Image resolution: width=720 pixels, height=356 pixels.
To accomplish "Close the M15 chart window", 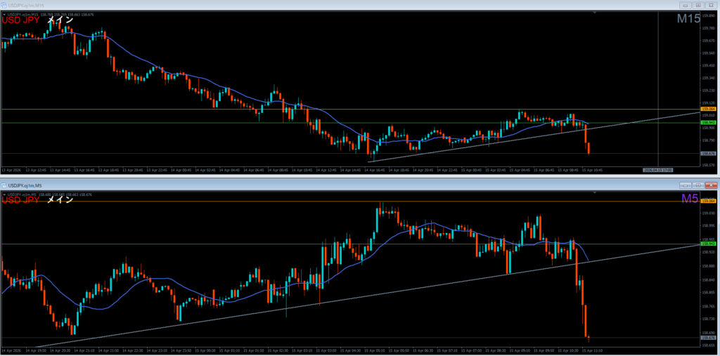I will [711, 5].
